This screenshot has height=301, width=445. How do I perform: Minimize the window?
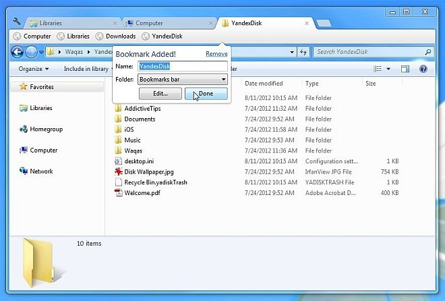coord(393,12)
